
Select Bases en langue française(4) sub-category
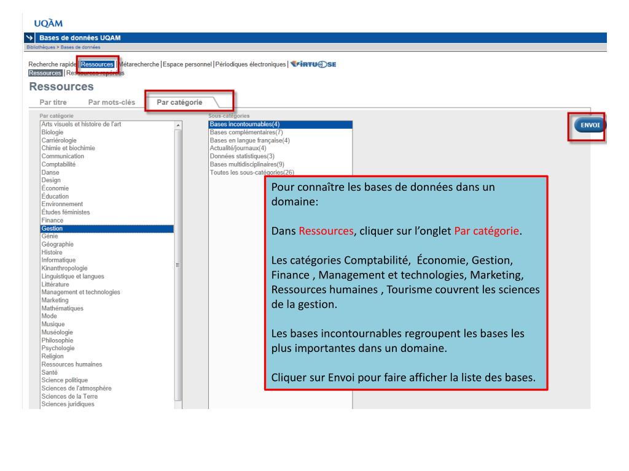280,140
